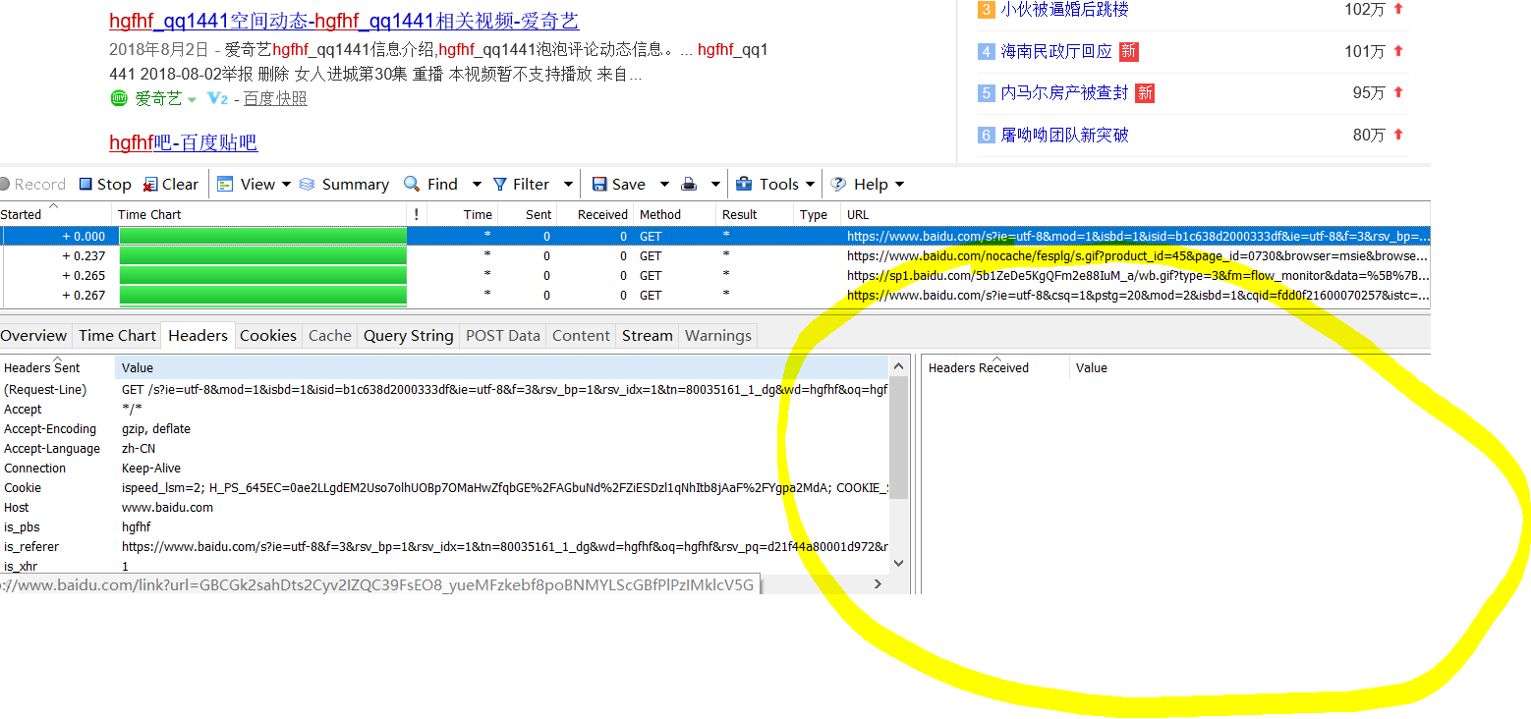Clear the recorded request log
Viewport: 1531px width, 719px height.
tap(171, 184)
